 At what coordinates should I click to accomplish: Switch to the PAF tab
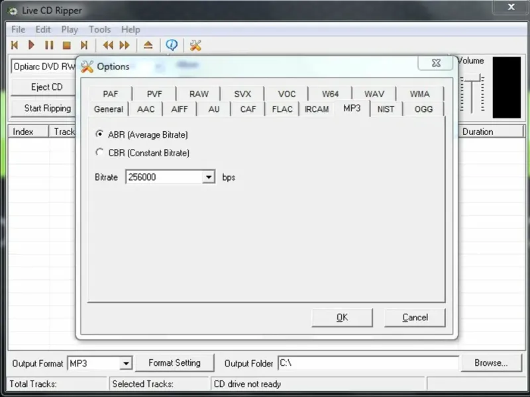(x=111, y=94)
